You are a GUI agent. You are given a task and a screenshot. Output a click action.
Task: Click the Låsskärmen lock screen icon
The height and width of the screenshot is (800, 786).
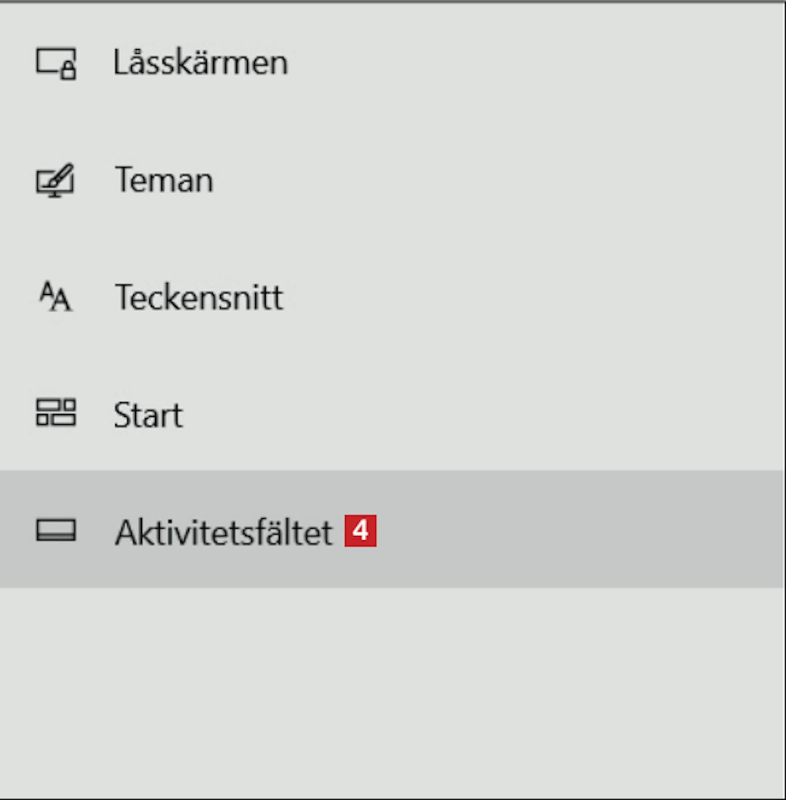[56, 63]
